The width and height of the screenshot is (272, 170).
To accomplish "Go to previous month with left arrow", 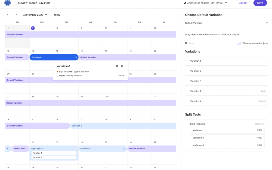I will [x=8, y=15].
